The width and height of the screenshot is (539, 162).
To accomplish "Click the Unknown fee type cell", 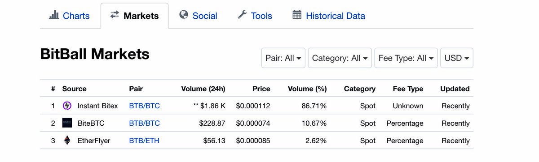I will point(408,106).
